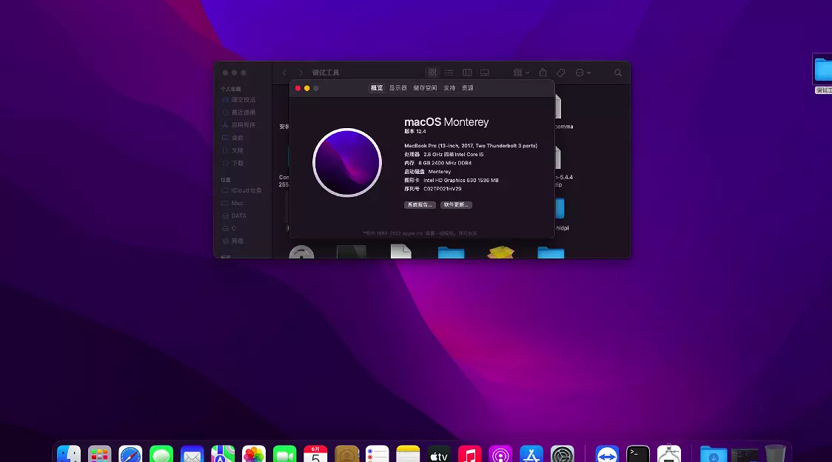This screenshot has height=462, width=832.
Task: Expand the Finder more-actions menu
Action: (x=583, y=73)
